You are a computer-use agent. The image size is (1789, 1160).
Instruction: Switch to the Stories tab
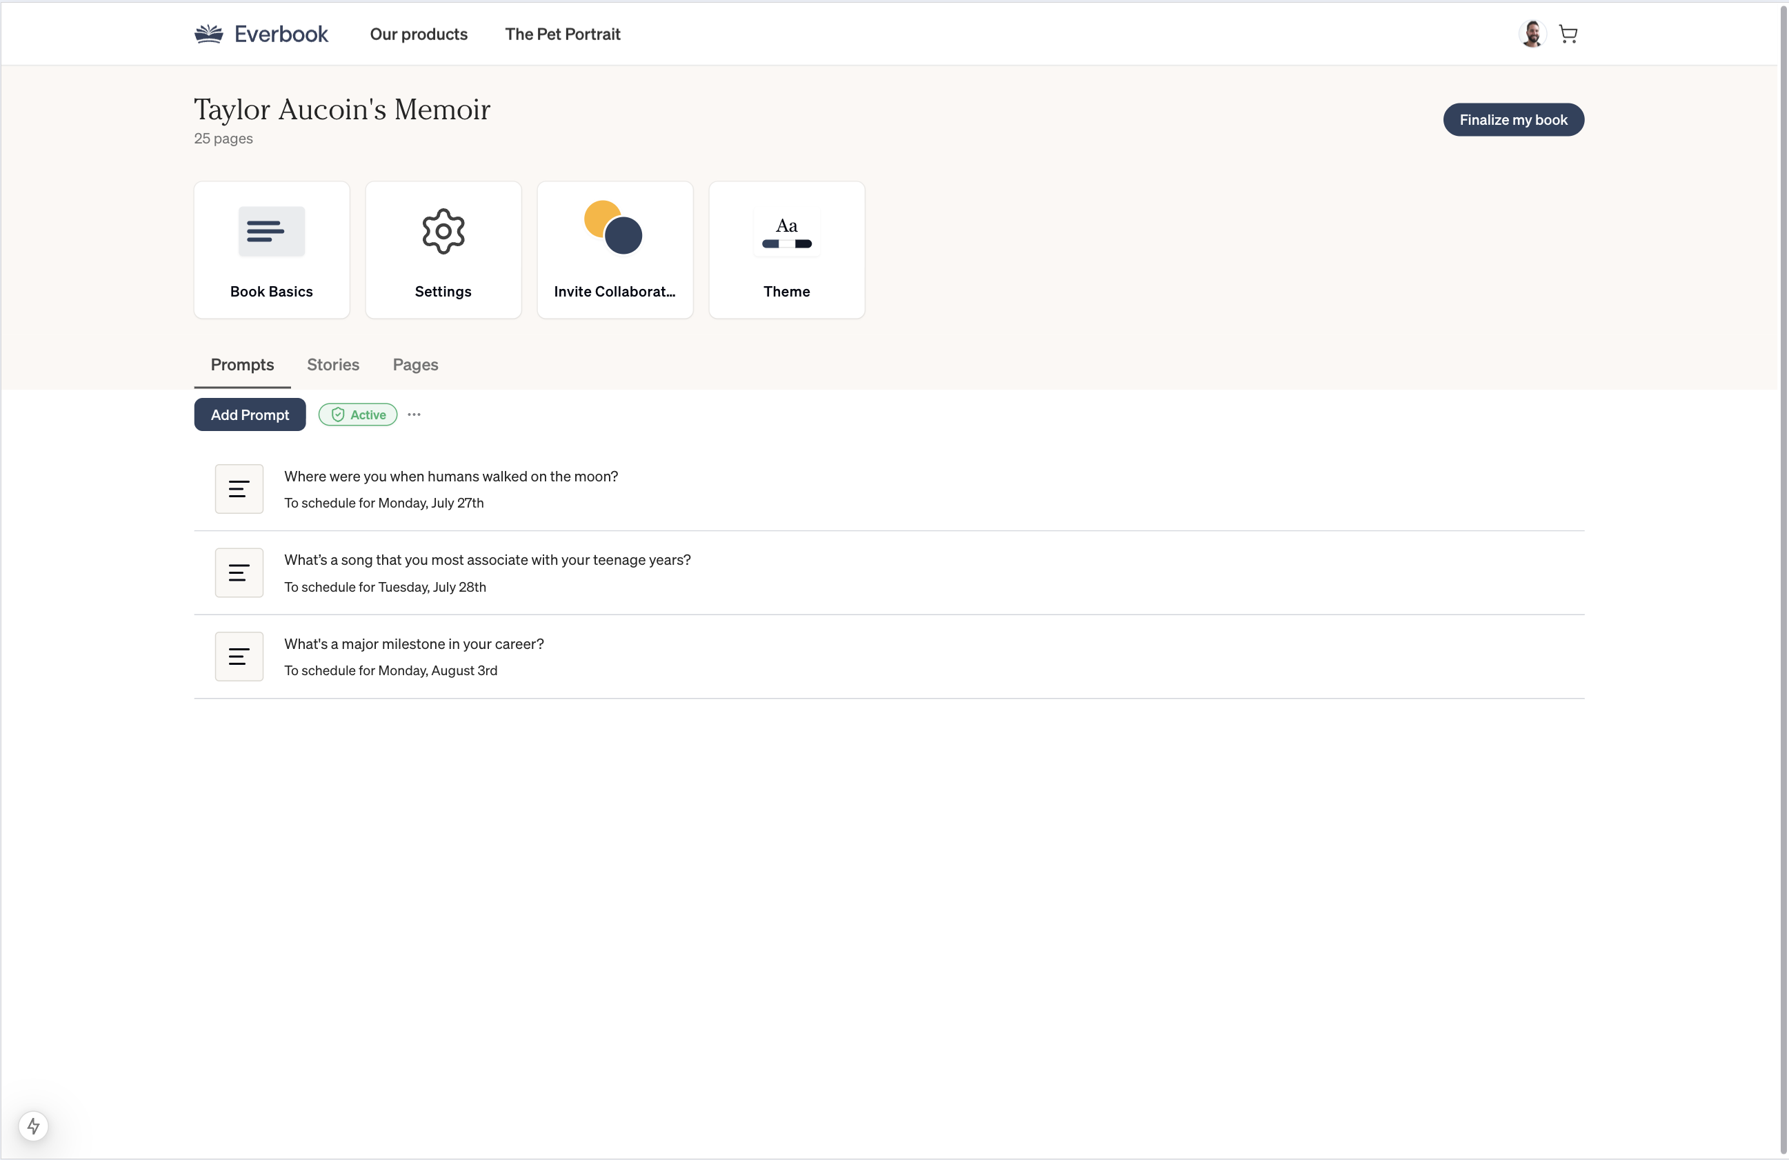click(333, 365)
